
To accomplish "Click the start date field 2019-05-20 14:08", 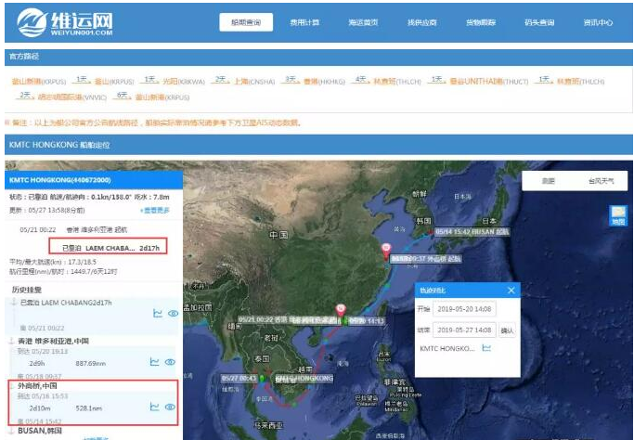I will (464, 309).
